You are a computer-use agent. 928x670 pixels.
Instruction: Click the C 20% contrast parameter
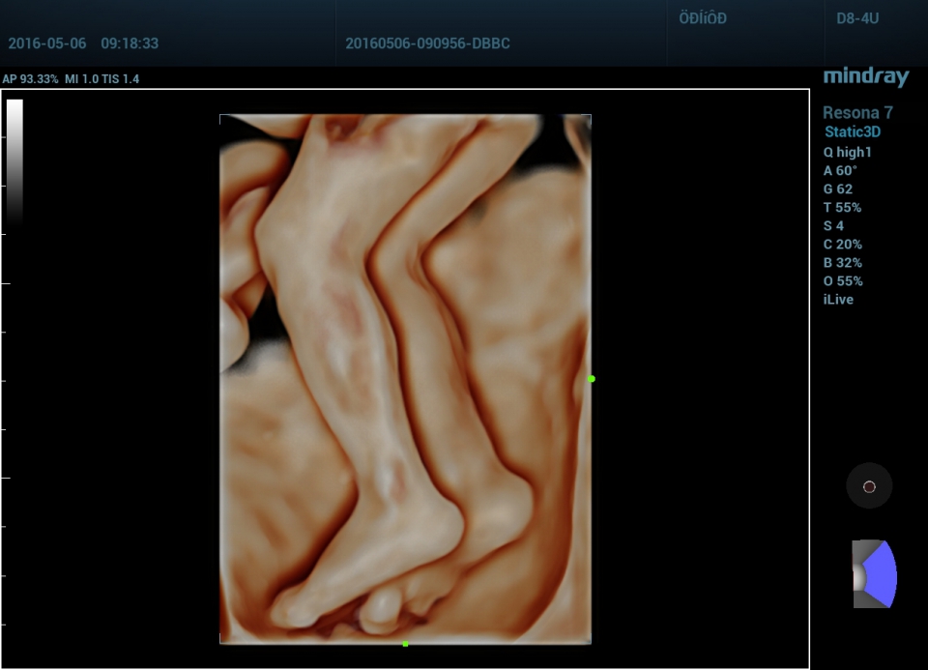tap(842, 245)
